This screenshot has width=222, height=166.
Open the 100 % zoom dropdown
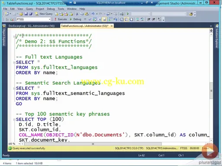20,144
